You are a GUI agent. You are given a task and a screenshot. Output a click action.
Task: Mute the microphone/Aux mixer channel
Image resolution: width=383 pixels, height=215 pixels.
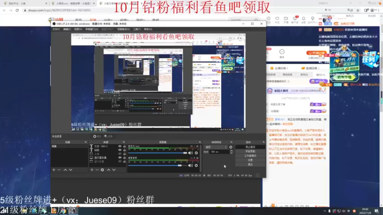[190, 153]
